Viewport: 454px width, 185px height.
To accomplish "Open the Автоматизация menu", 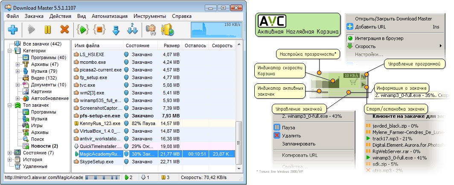I will pos(109,16).
